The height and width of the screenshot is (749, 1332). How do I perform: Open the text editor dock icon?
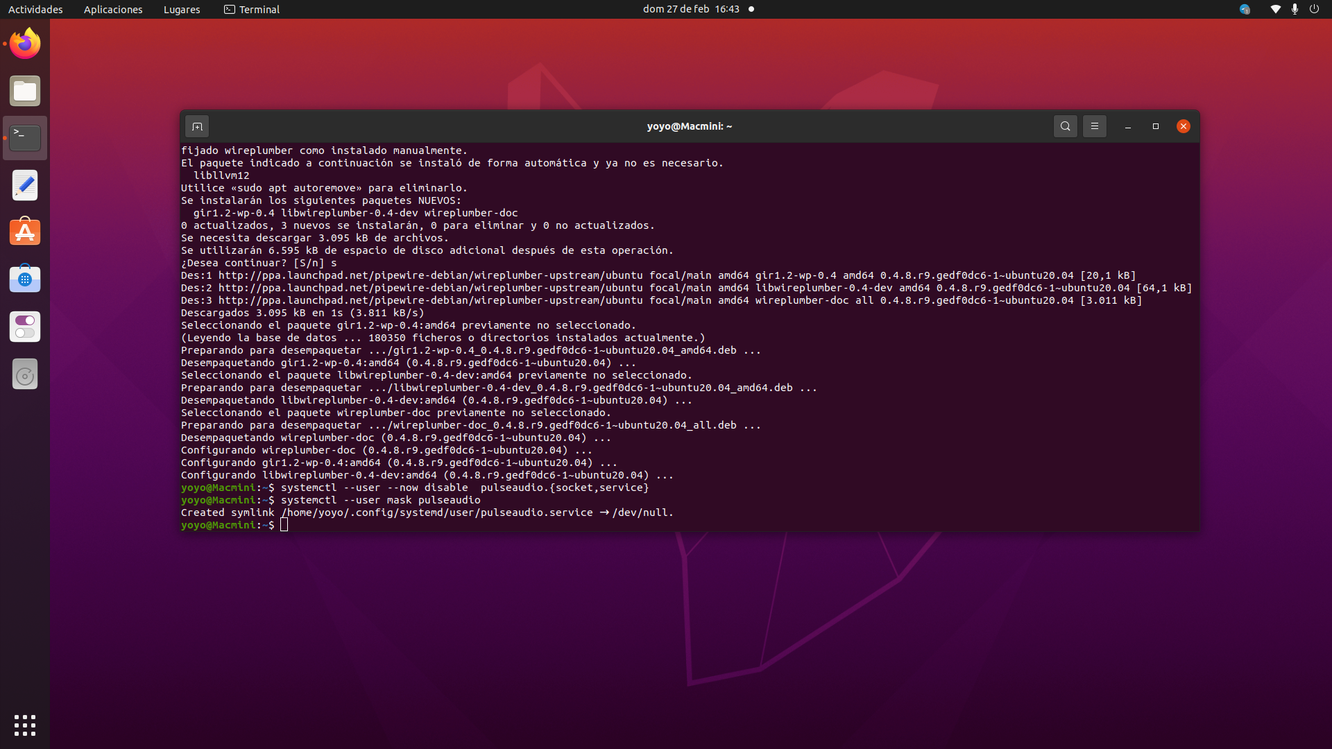tap(25, 185)
